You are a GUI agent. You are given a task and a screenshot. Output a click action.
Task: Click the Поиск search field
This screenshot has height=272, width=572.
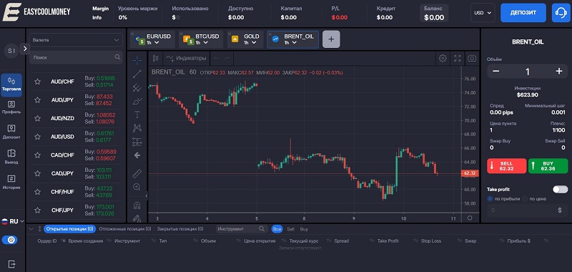click(x=76, y=57)
